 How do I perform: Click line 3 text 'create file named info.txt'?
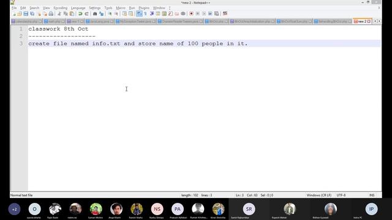tap(74, 43)
